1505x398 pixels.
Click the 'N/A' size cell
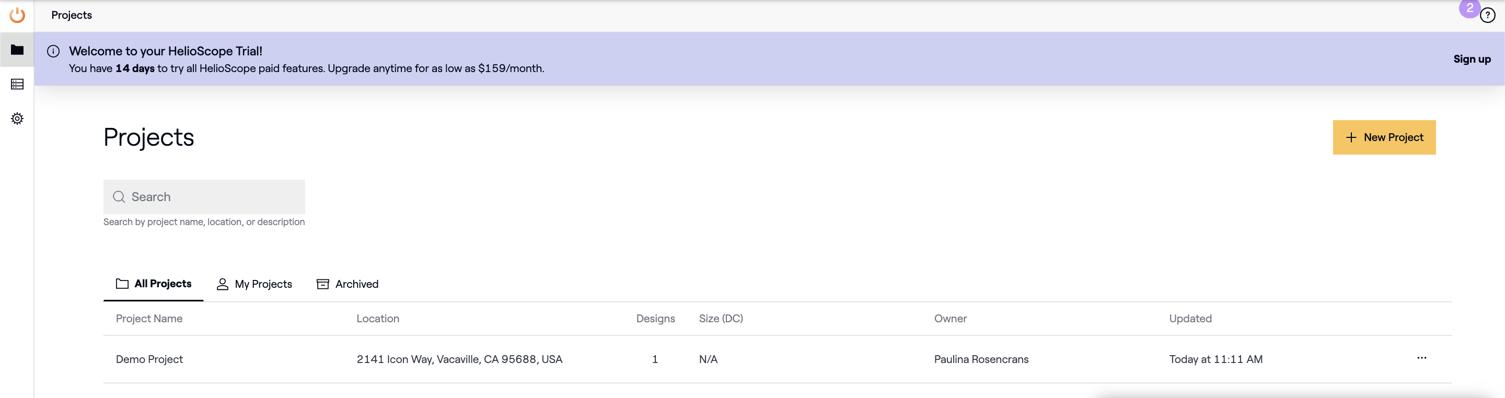click(x=708, y=359)
